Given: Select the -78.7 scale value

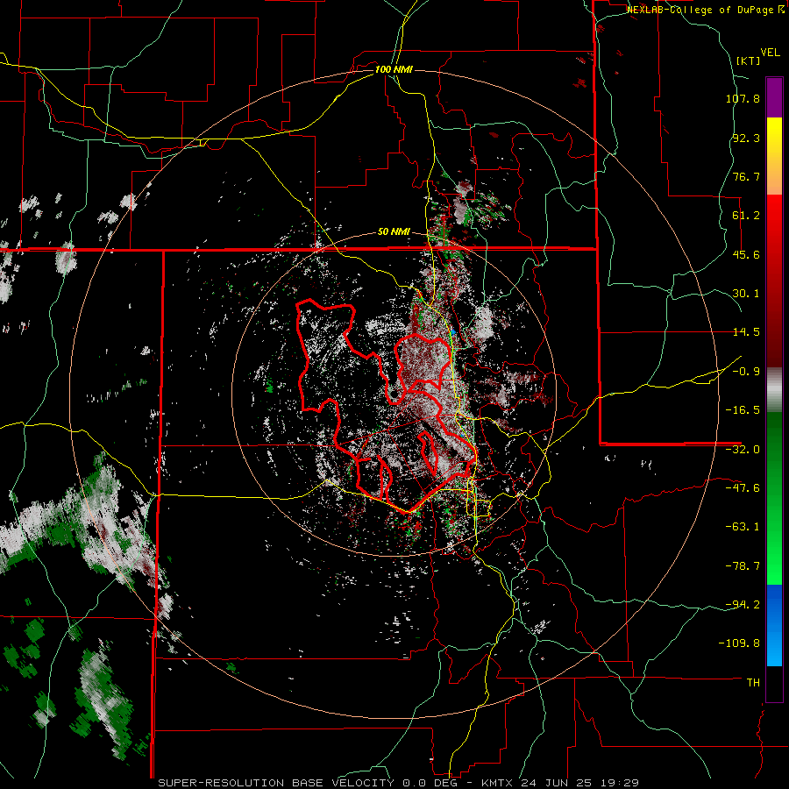Looking at the screenshot, I should [743, 566].
